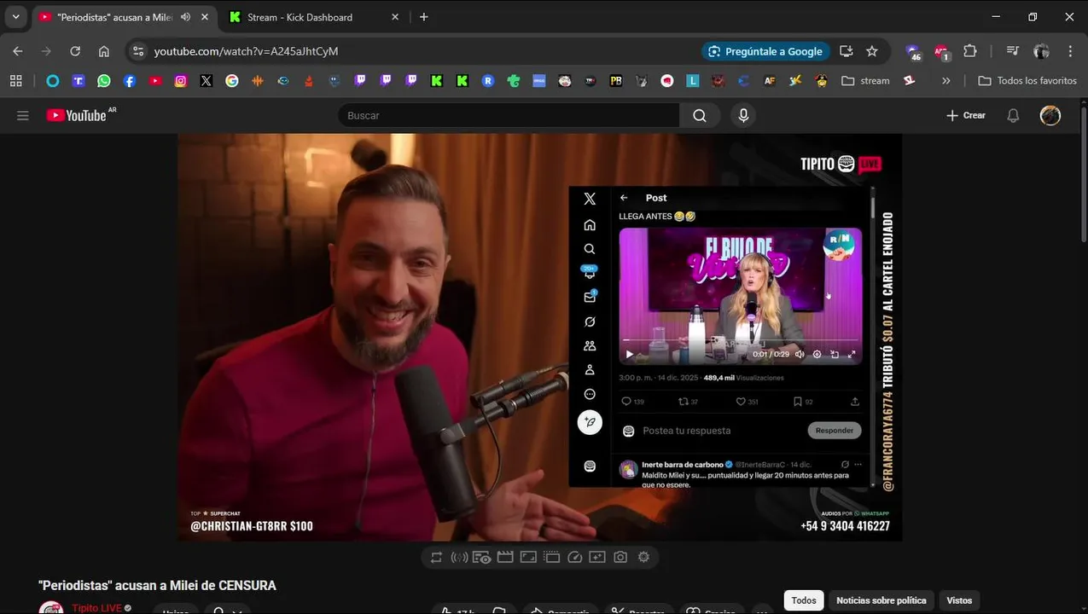Select the 'Noticias sobre política' chip
Image resolution: width=1088 pixels, height=614 pixels.
(881, 600)
